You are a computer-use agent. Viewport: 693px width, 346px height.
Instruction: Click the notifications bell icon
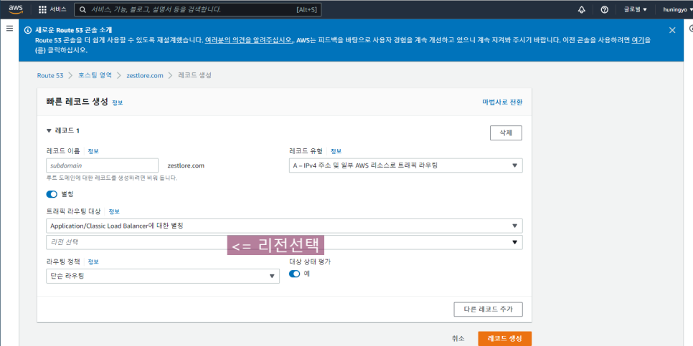(582, 9)
